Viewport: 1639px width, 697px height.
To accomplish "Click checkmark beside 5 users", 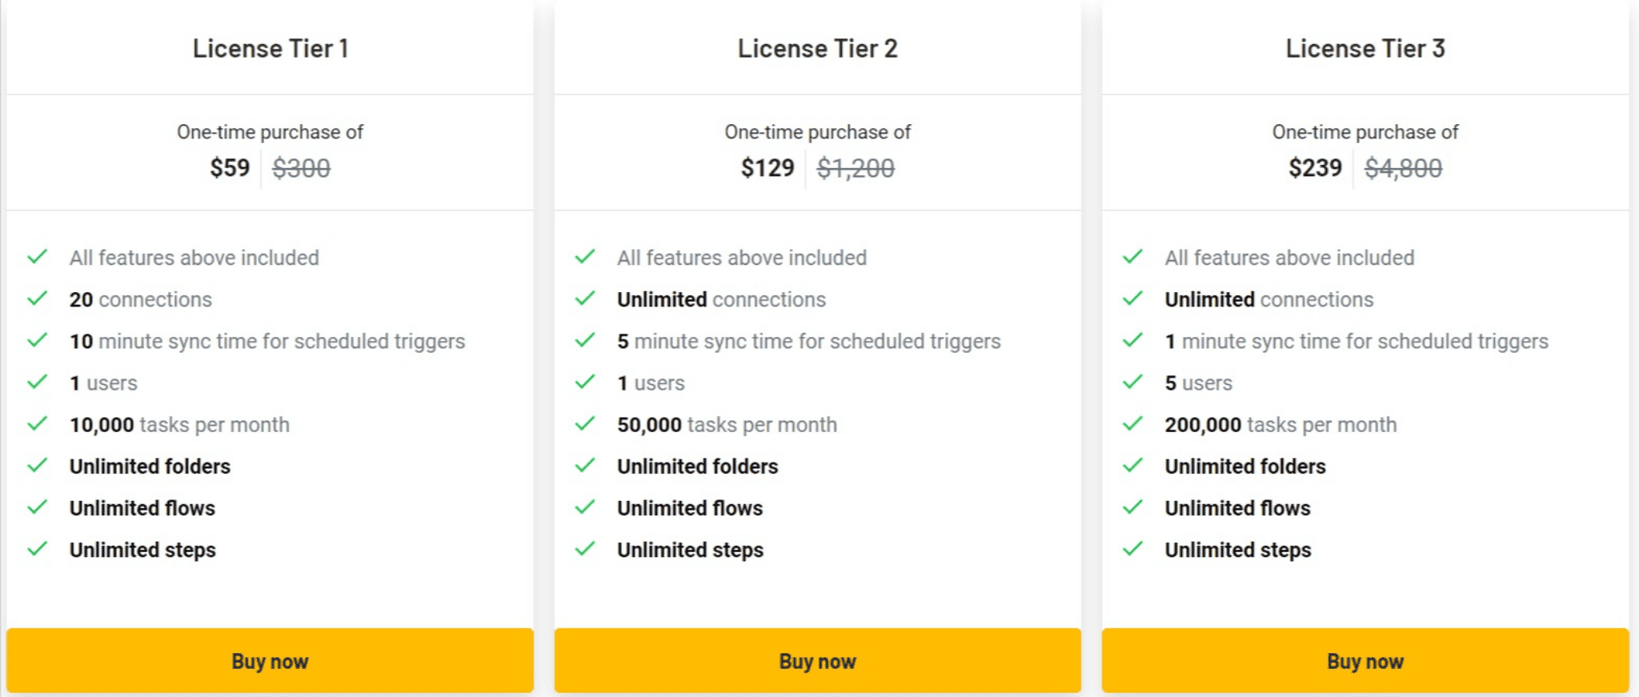I will (x=1132, y=382).
